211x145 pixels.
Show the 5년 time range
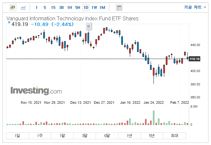[152, 135]
